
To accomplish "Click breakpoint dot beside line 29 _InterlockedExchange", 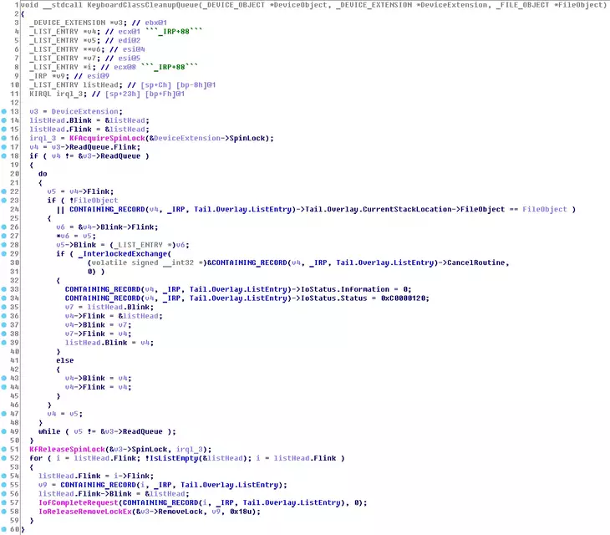I will pyautogui.click(x=4, y=253).
